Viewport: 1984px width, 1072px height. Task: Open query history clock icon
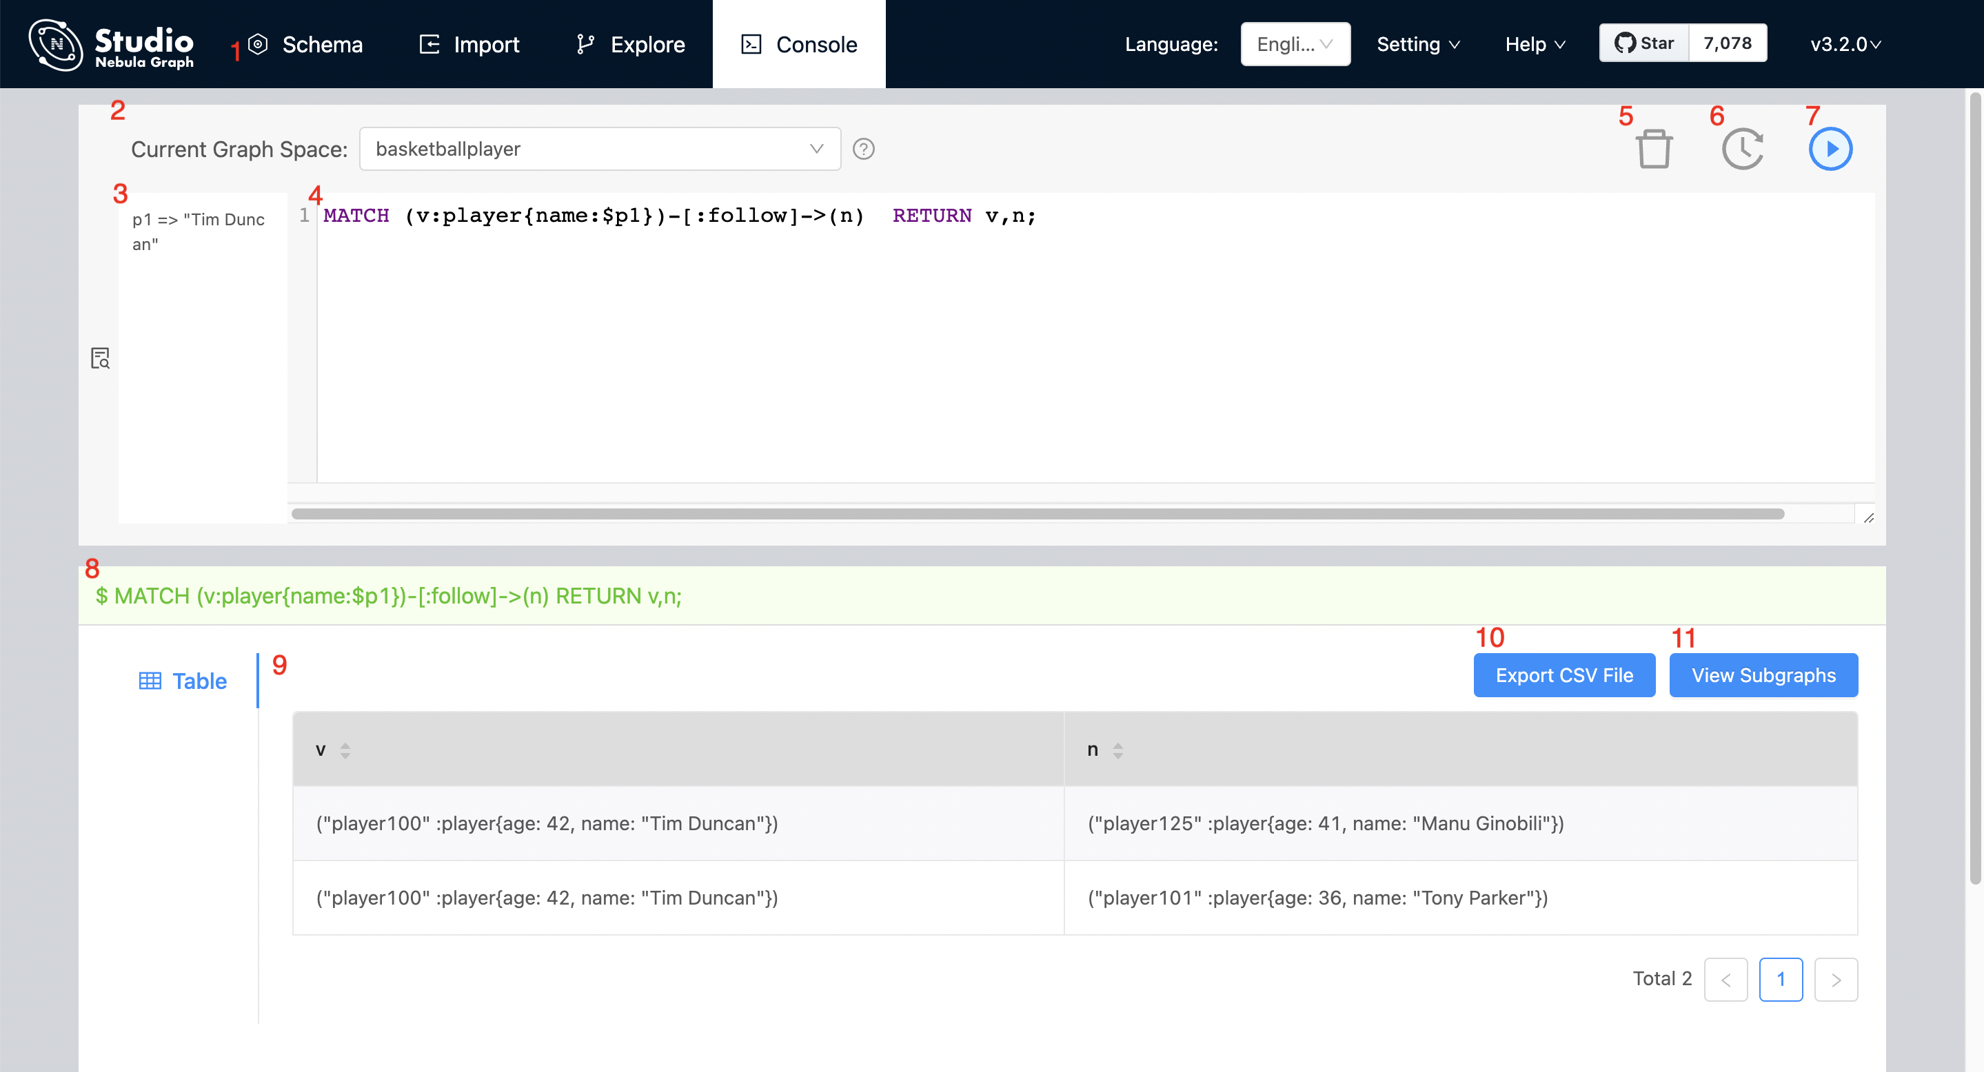tap(1742, 150)
